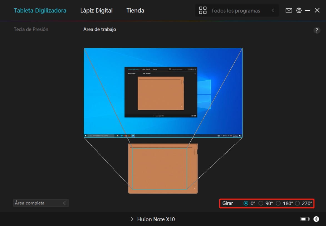Expand device list arrow beside Huion Note X10

132,219
